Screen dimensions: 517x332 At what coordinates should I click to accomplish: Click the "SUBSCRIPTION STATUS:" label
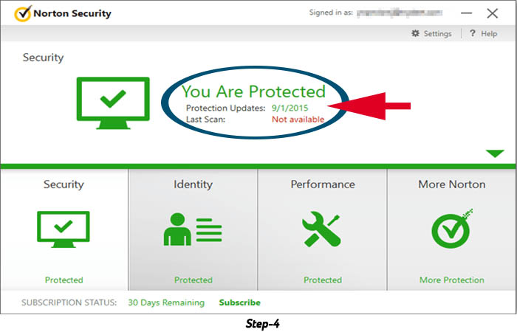69,302
